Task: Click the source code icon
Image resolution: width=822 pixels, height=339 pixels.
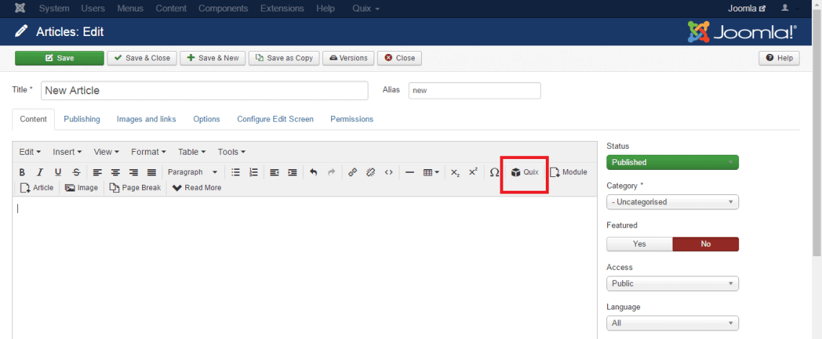Action: [389, 173]
